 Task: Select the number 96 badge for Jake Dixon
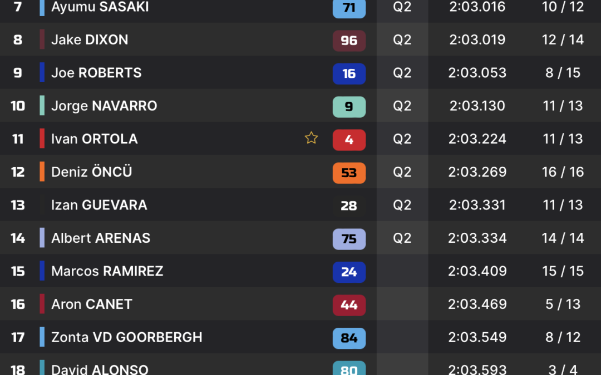[x=349, y=41]
